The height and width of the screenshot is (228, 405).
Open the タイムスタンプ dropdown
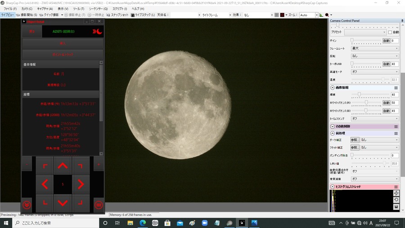coord(375,119)
